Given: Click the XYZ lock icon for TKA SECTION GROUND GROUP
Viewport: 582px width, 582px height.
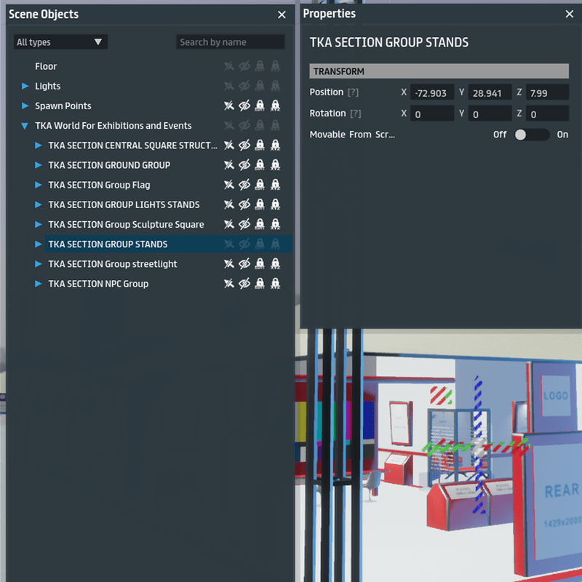Looking at the screenshot, I should [275, 165].
